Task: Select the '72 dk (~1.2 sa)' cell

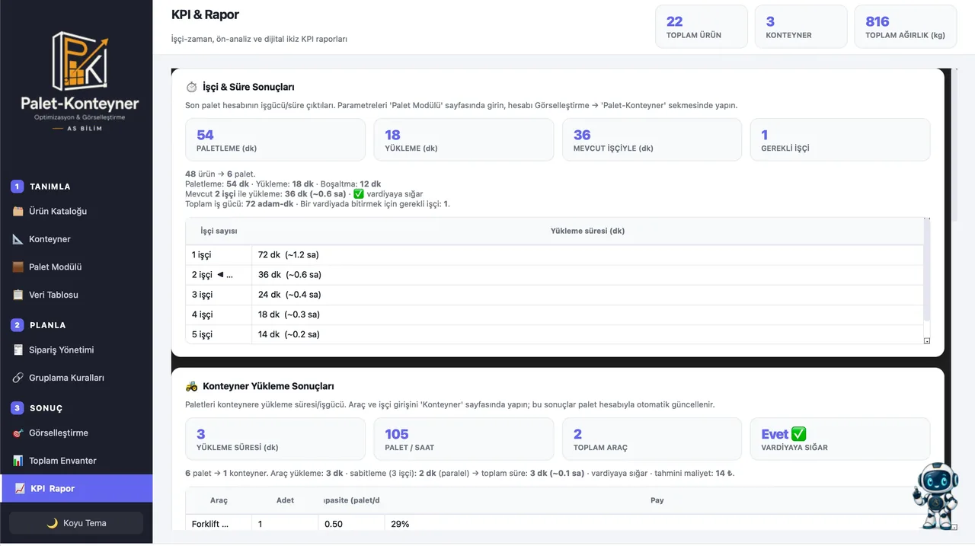Action: click(x=587, y=255)
